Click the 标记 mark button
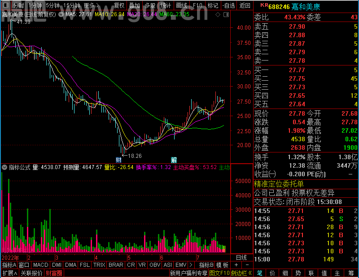Image resolution: width=359 pixels, height=278 pixels. pyautogui.click(x=213, y=5)
